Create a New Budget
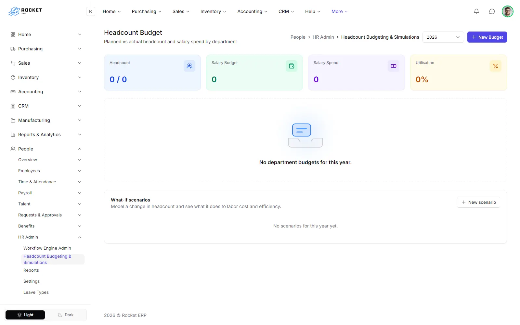The height and width of the screenshot is (325, 520). [x=487, y=37]
